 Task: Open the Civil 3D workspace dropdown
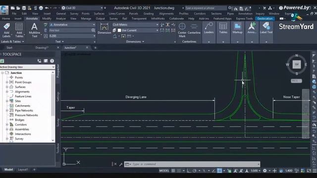pos(82,8)
